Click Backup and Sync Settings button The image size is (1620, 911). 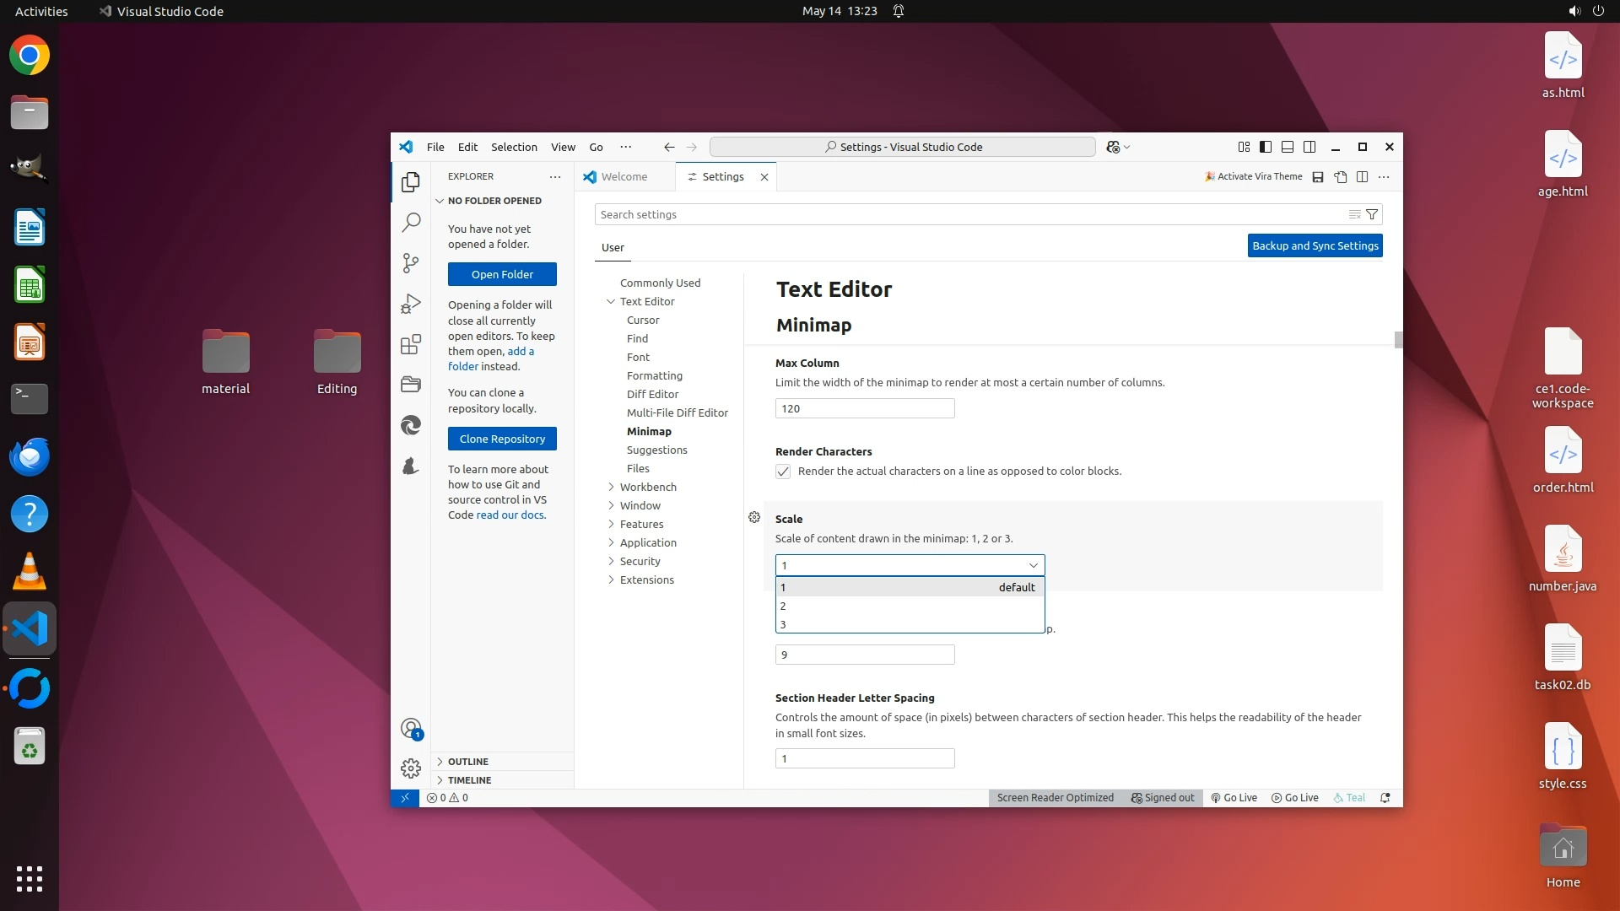tap(1315, 246)
